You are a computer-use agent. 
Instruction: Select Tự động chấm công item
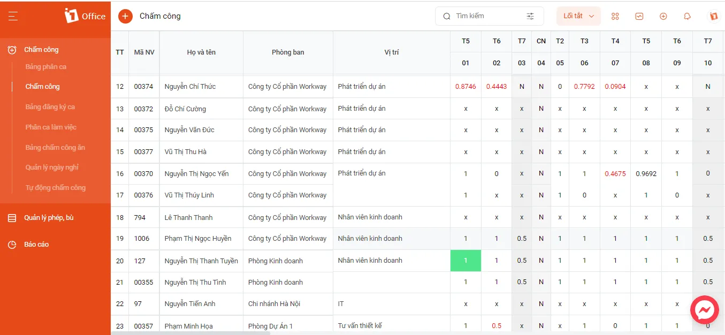(x=56, y=188)
